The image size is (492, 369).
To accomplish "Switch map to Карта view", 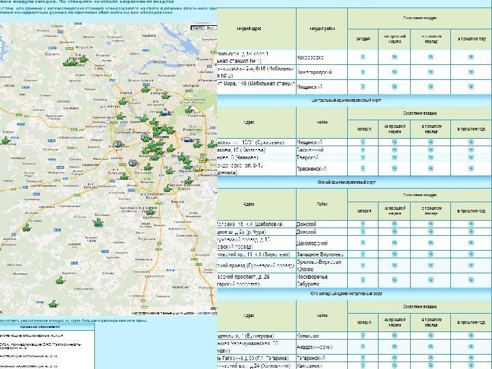I will click(197, 28).
